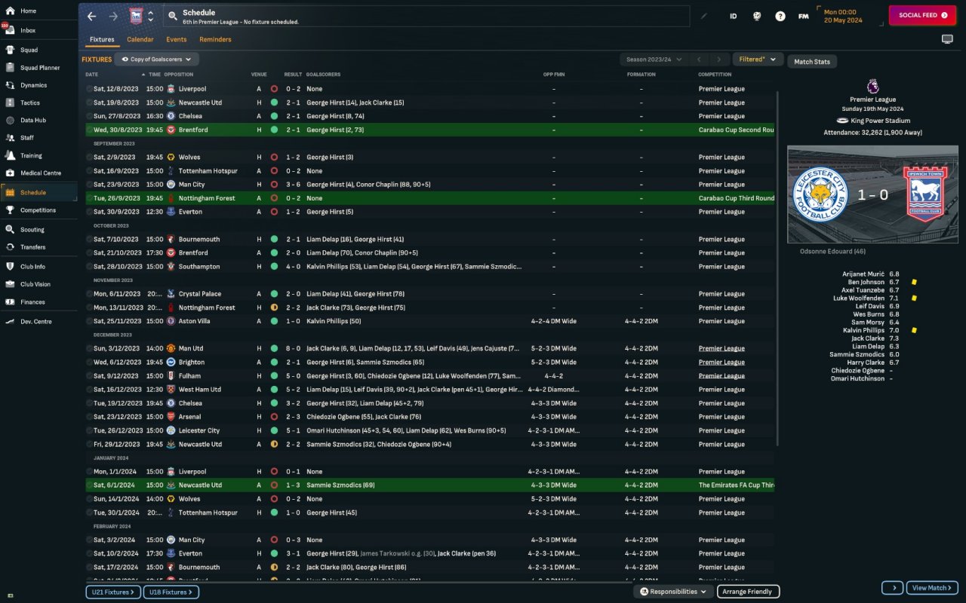Open the Squad shirt icon
This screenshot has width=966, height=603.
10,50
